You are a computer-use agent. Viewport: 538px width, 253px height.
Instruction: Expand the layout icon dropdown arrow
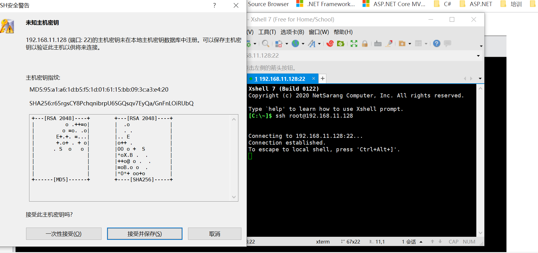(426, 44)
